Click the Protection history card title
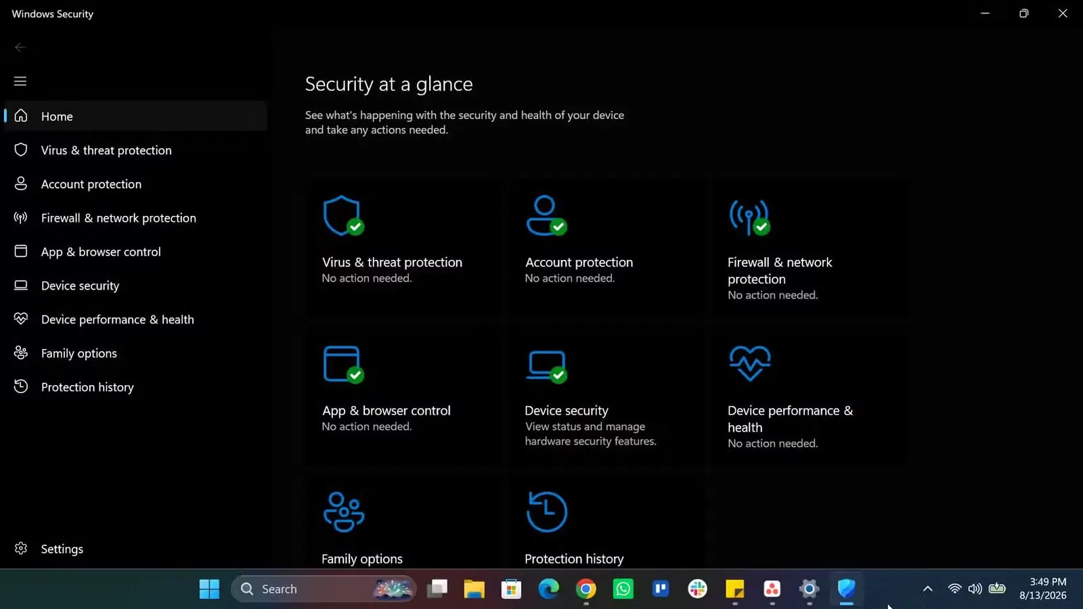1083x609 pixels. click(574, 559)
